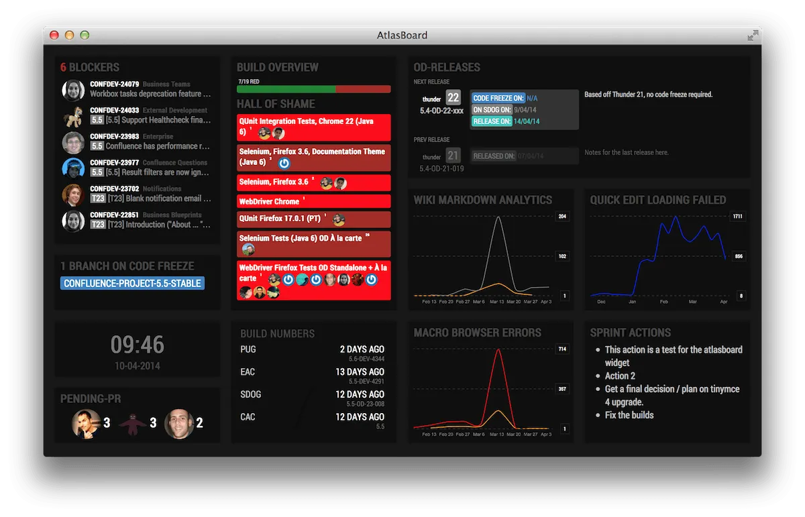Click the fullscreen arrows in title bar
The height and width of the screenshot is (517, 805).
point(753,35)
